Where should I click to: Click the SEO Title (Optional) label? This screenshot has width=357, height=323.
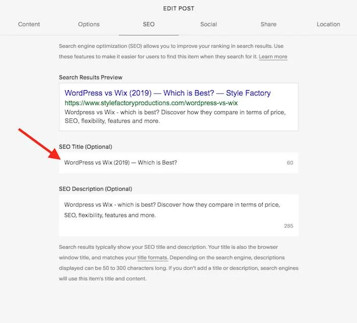click(x=86, y=147)
